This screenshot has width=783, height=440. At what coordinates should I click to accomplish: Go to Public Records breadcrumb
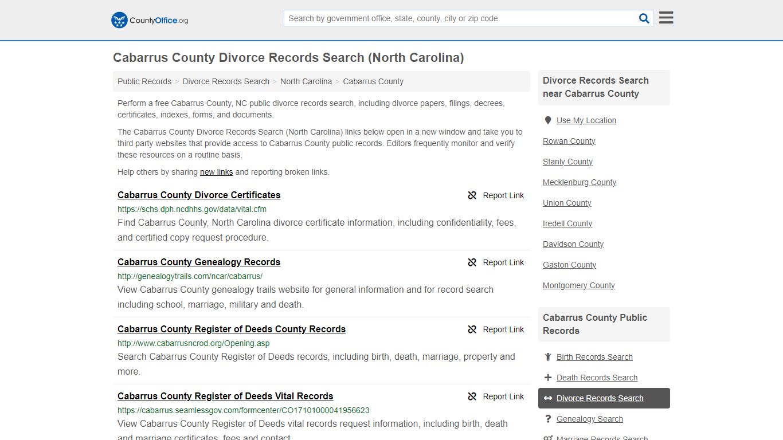pyautogui.click(x=144, y=81)
